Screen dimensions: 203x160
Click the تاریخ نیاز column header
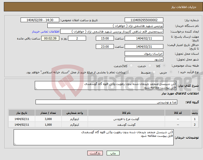22,113
